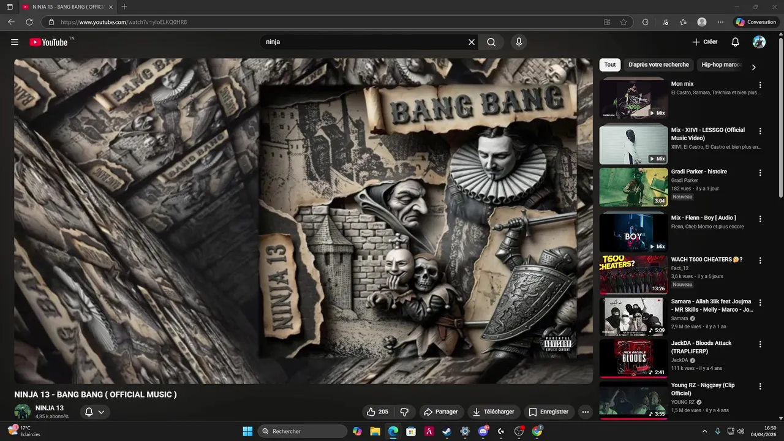Open the Windows Start button

(x=247, y=431)
